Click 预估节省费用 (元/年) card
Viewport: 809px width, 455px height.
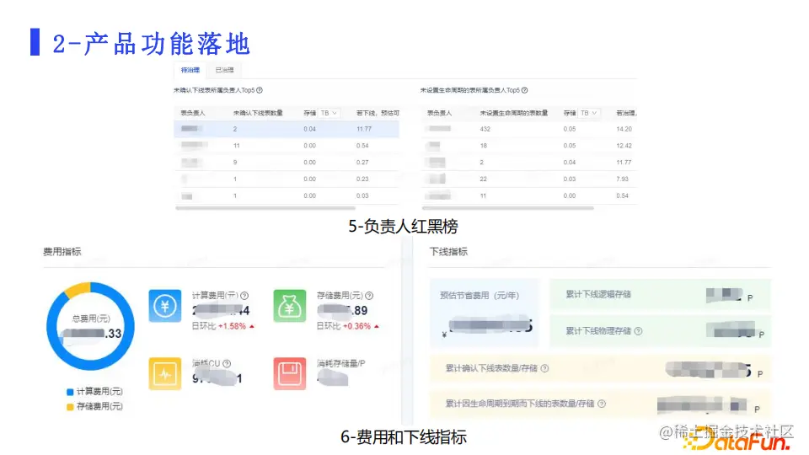485,313
